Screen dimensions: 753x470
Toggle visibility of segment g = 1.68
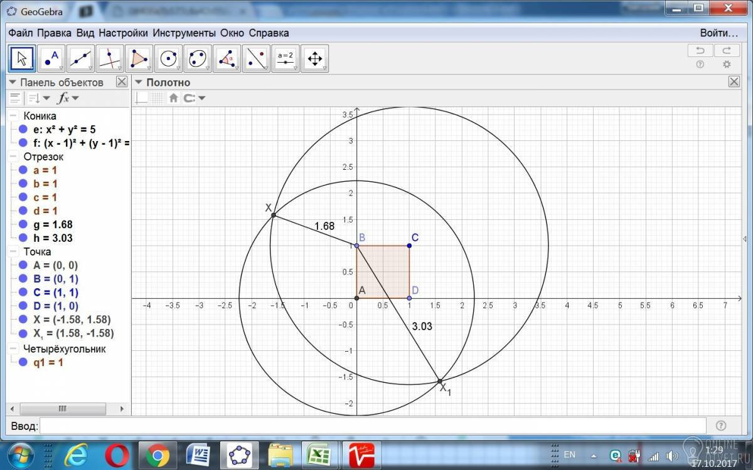[x=23, y=224]
